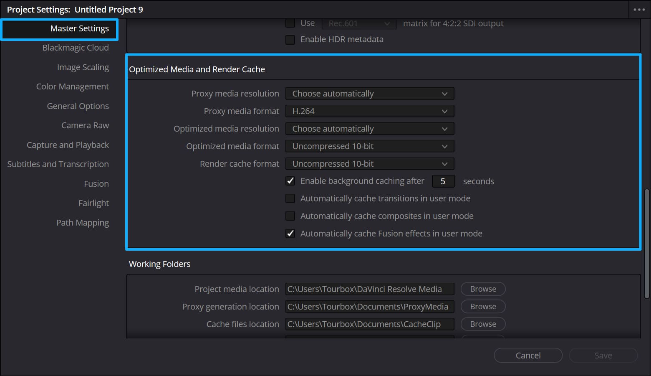This screenshot has width=651, height=376.
Task: Open the Fairlight settings section
Action: (93, 203)
